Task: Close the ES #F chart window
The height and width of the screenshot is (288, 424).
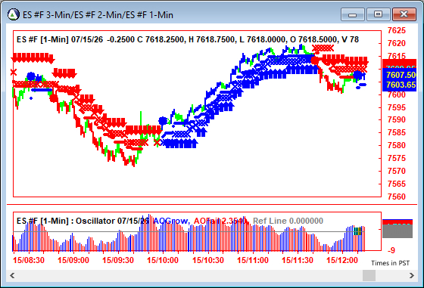Action: coord(404,14)
